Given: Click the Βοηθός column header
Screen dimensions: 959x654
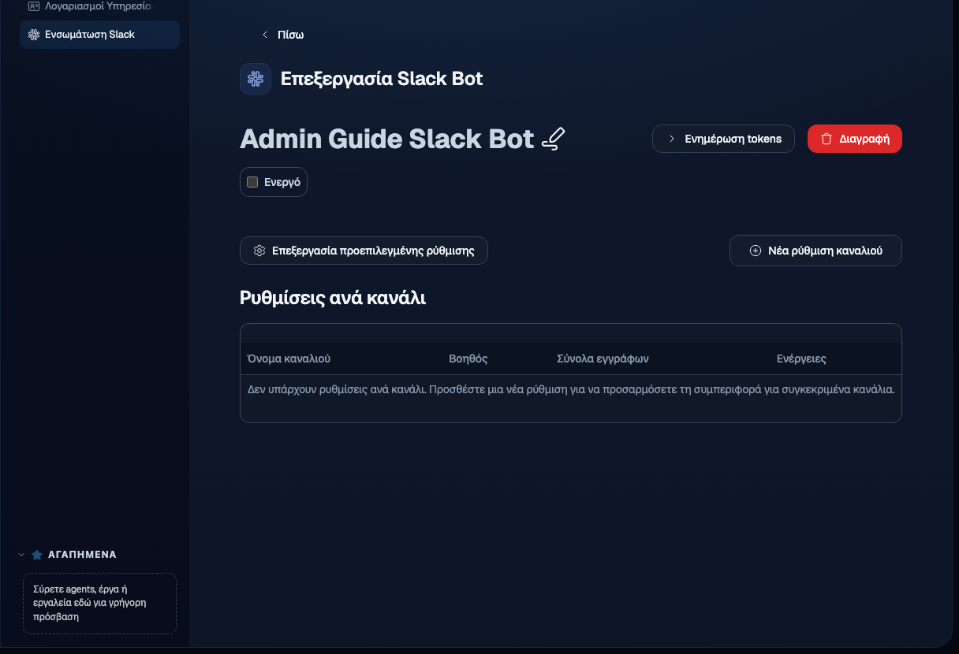Looking at the screenshot, I should click(x=468, y=359).
